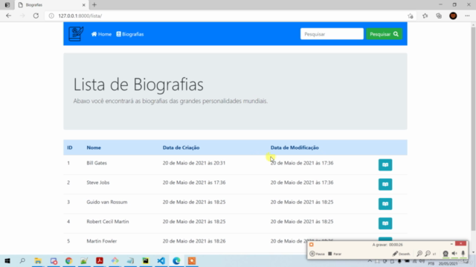Open Steve Jobs biography book icon
The image size is (476, 267).
[385, 185]
